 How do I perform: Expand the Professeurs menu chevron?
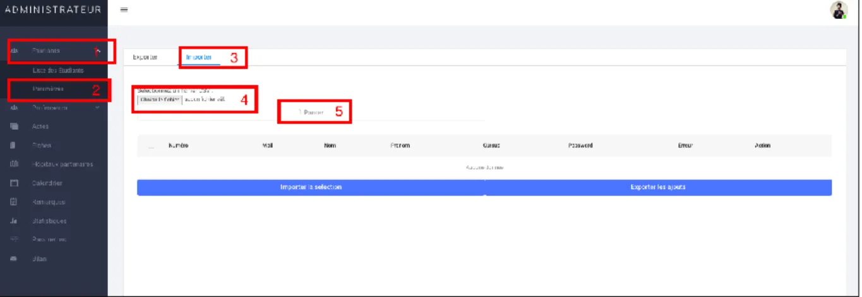pyautogui.click(x=97, y=108)
